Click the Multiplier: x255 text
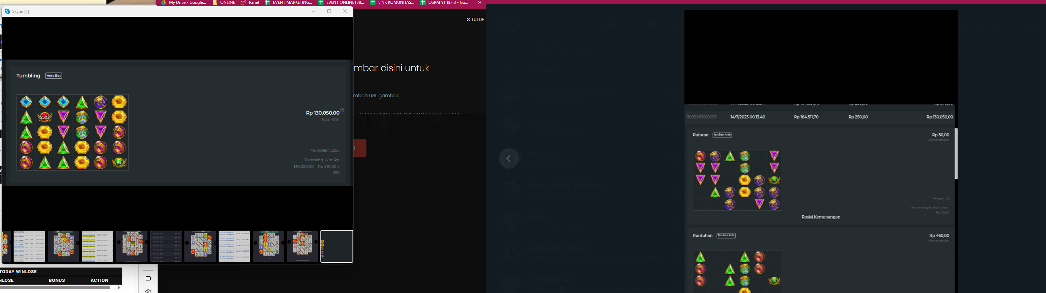Screen dimensions: 1046x293 tap(325, 151)
